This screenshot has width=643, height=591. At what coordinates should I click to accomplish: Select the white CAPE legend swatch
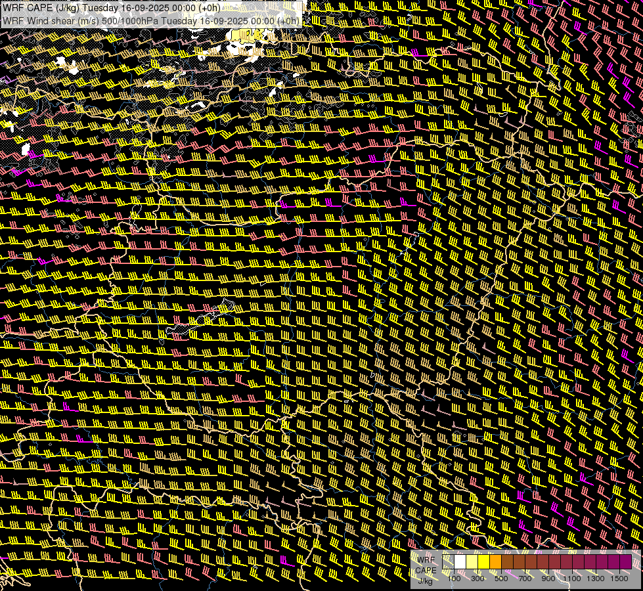[x=460, y=562]
